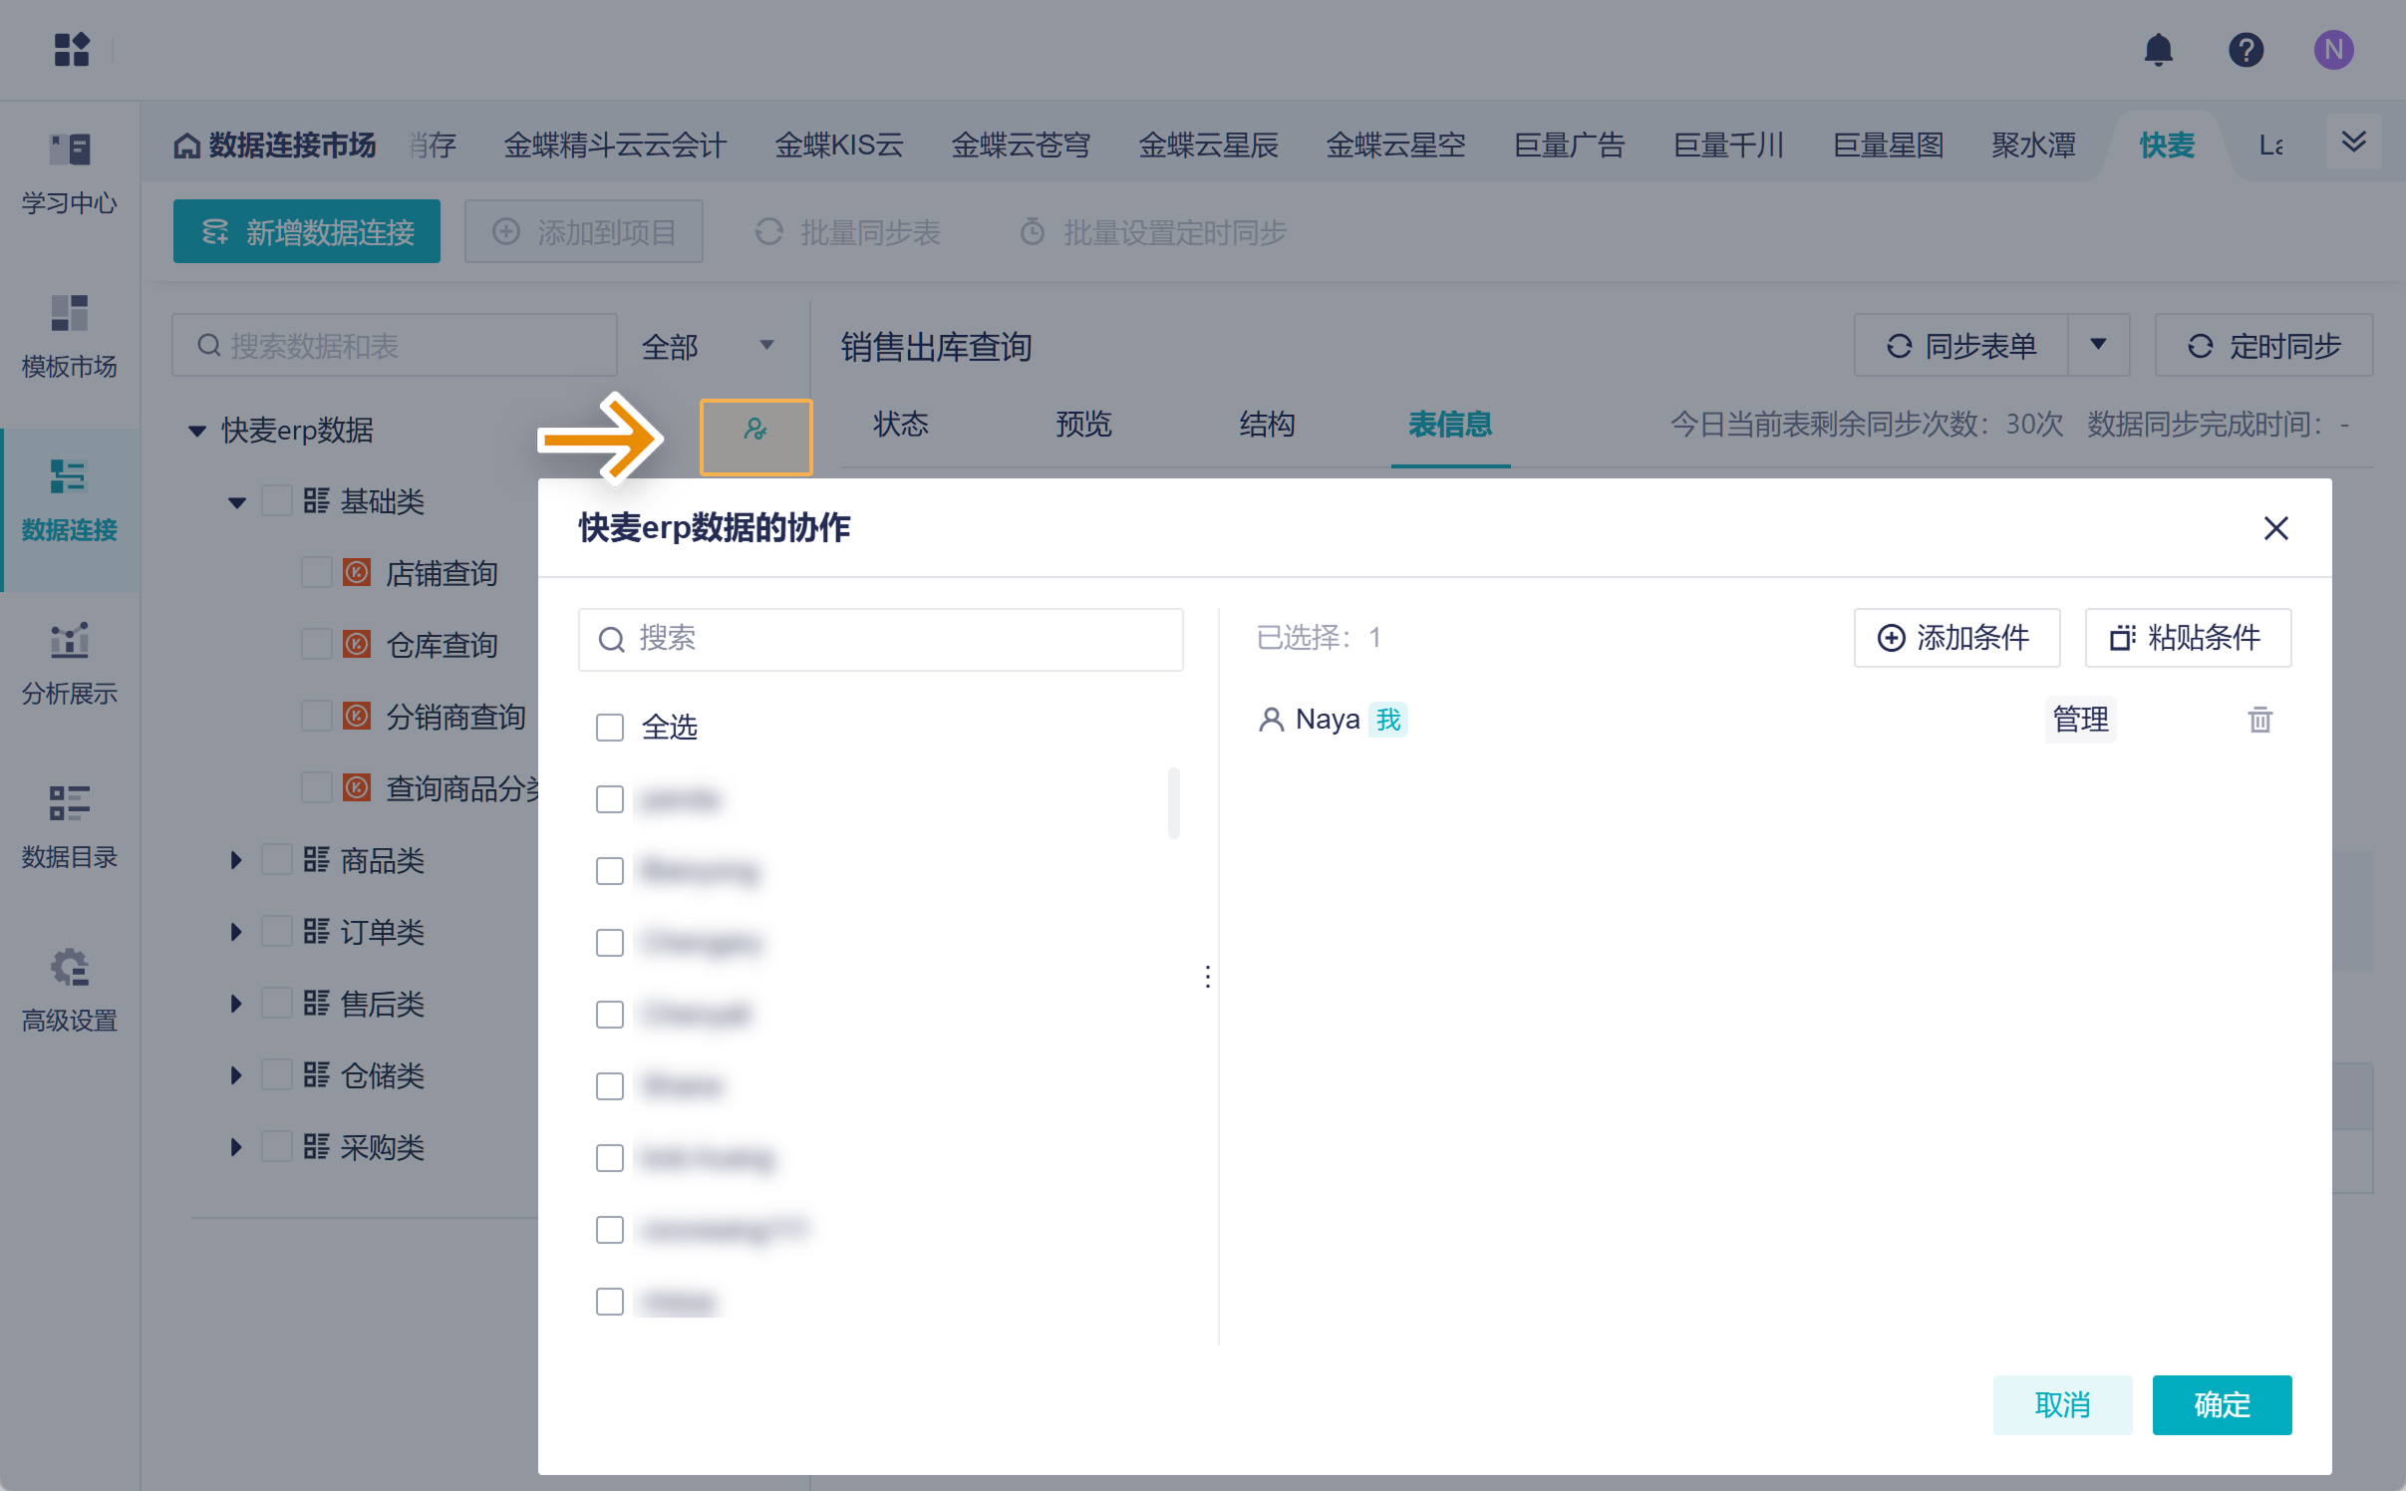Open the 全部 filter dropdown
Image resolution: width=2406 pixels, height=1491 pixels.
coord(710,345)
